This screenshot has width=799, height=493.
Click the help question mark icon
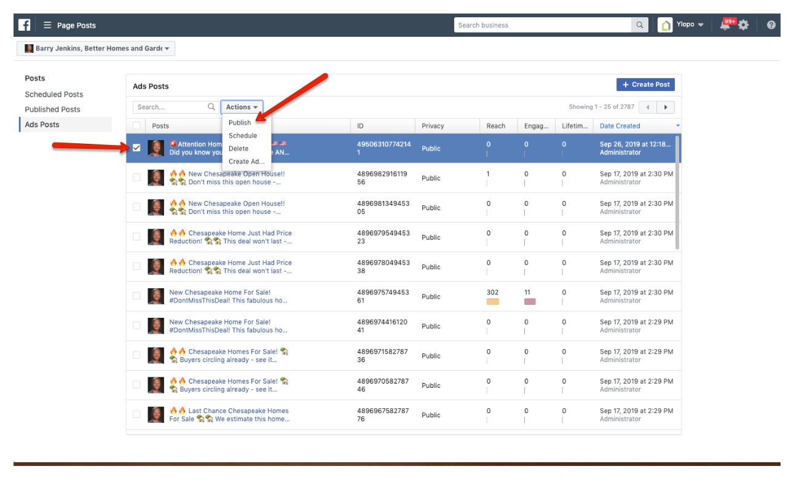pos(771,25)
